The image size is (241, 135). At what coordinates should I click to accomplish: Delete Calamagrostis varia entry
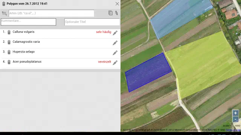(x=9, y=42)
